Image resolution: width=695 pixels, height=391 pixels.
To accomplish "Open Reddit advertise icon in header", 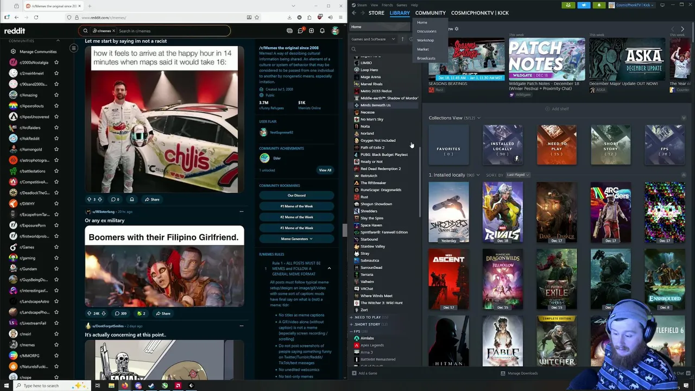I will pos(289,31).
